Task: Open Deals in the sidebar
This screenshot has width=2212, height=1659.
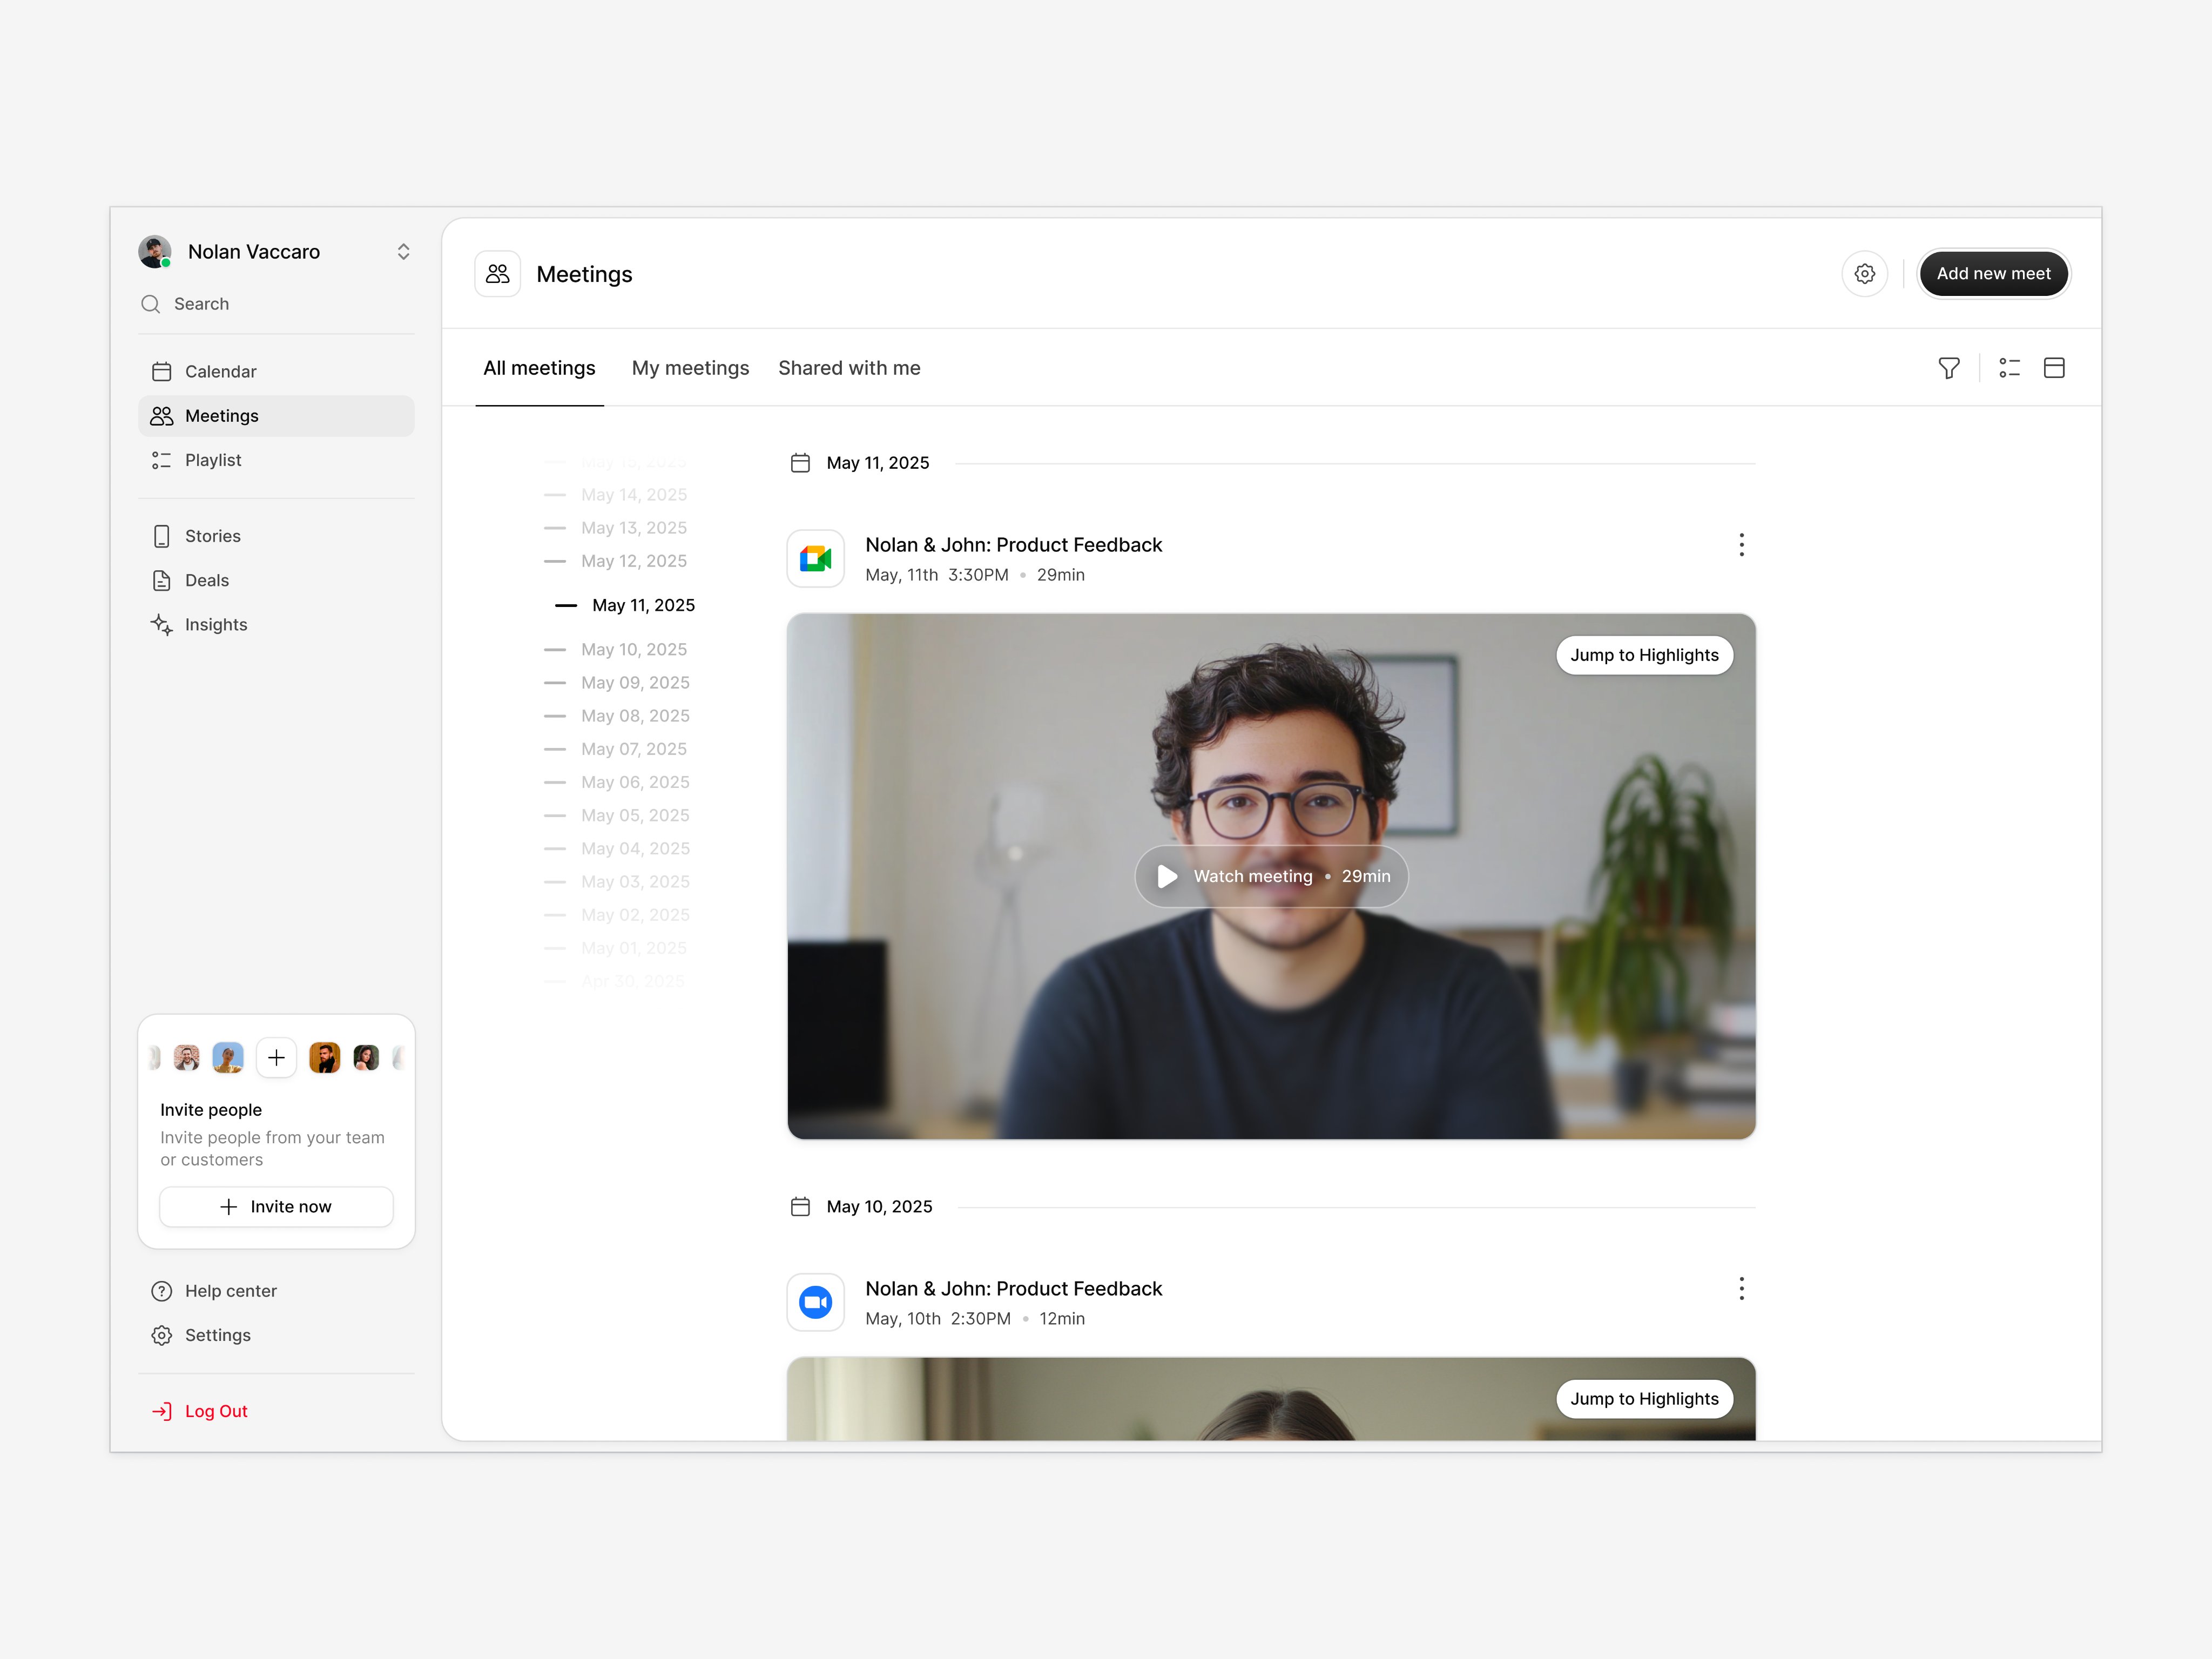Action: (206, 580)
